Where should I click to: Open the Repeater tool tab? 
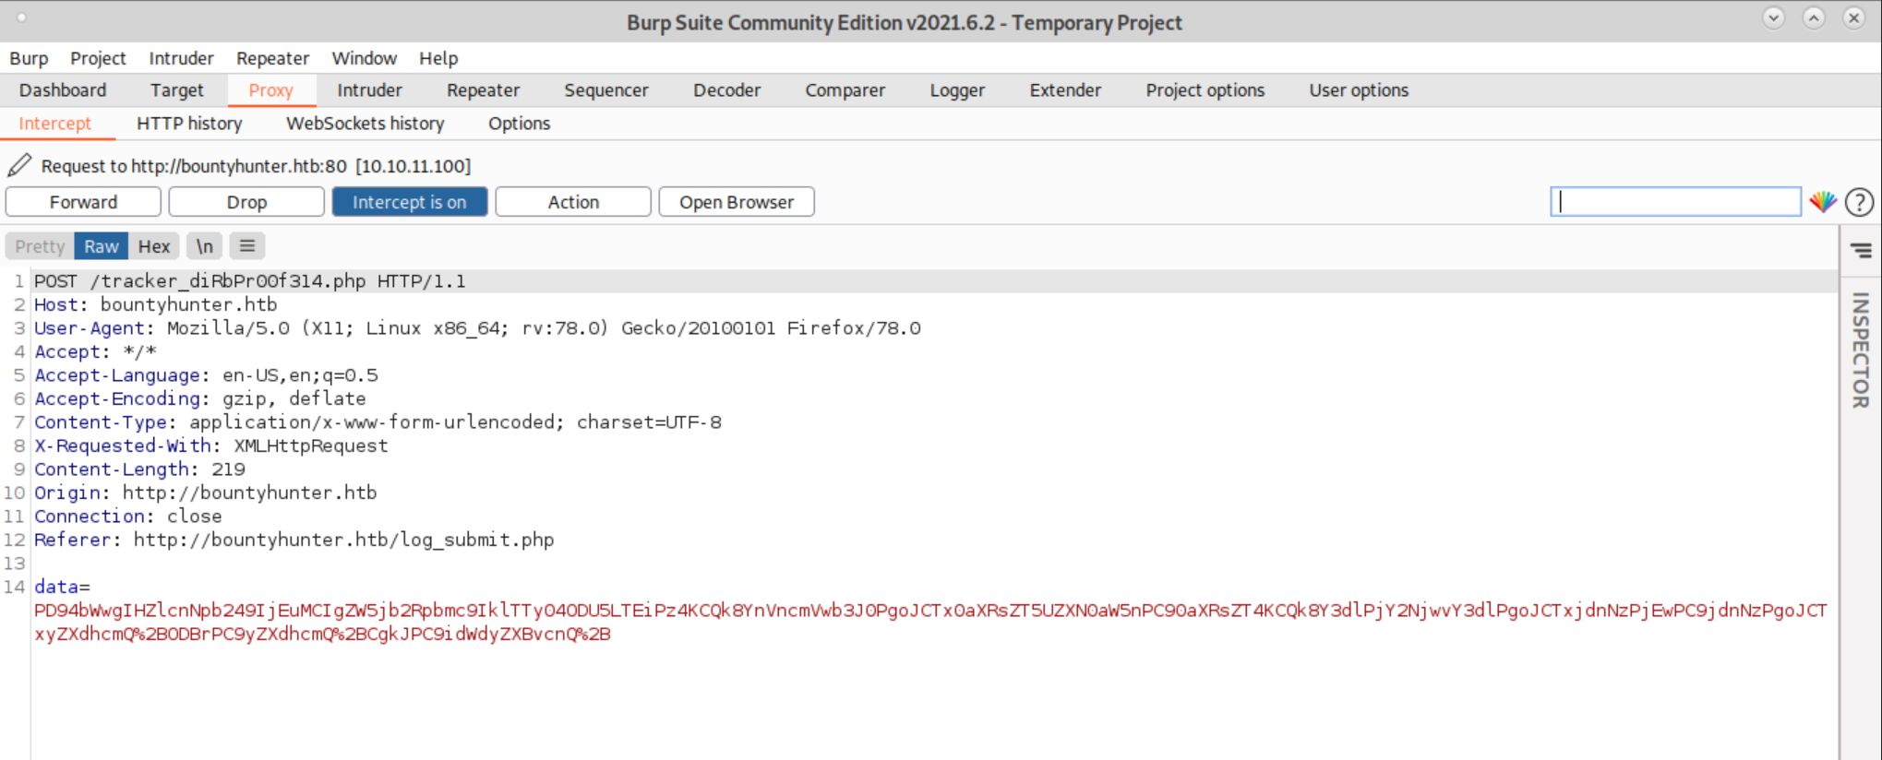click(x=483, y=90)
